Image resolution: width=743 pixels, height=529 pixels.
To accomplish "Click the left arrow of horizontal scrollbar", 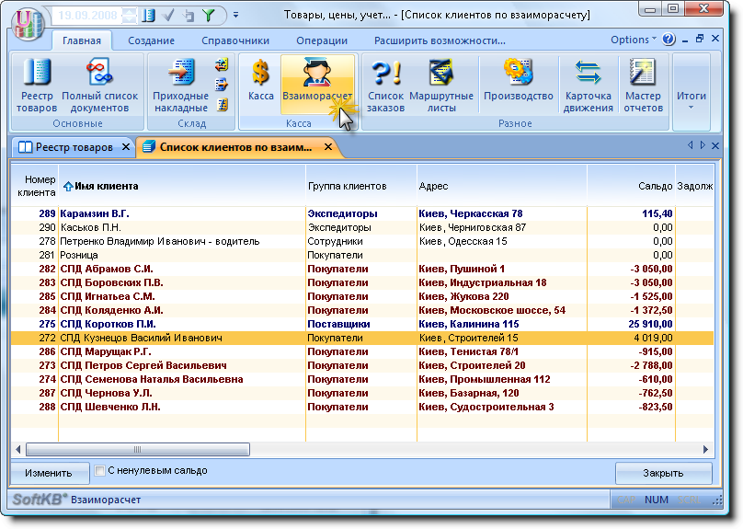I will click(x=18, y=449).
